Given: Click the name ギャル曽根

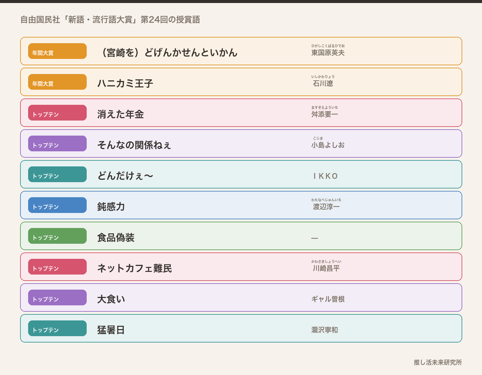Looking at the screenshot, I should point(328,299).
